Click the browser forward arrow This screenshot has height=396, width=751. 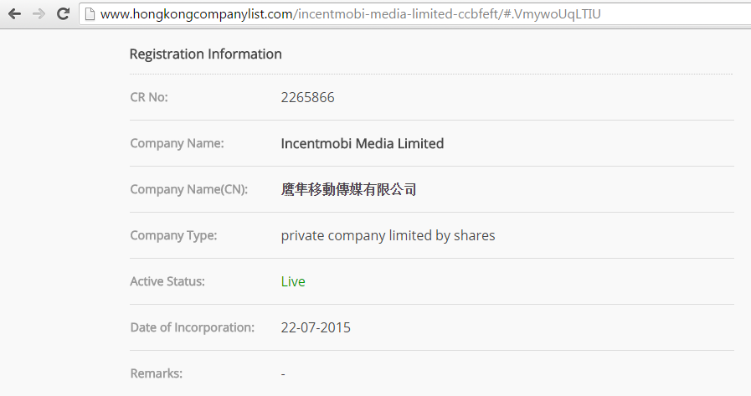tap(39, 14)
